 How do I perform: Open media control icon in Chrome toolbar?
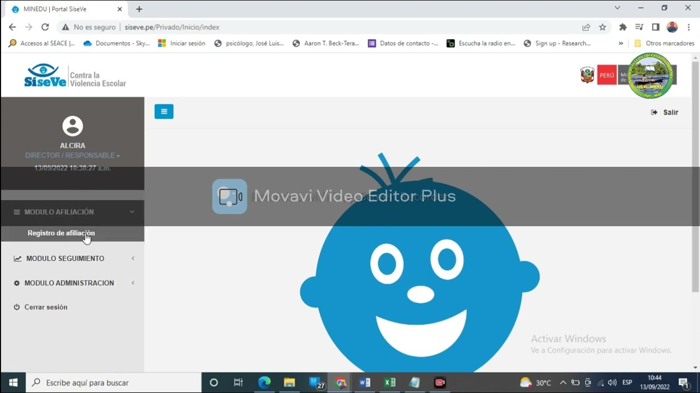click(x=639, y=27)
